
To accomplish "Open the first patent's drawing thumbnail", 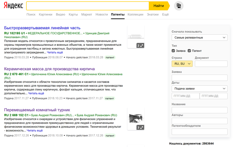I will (136, 36).
